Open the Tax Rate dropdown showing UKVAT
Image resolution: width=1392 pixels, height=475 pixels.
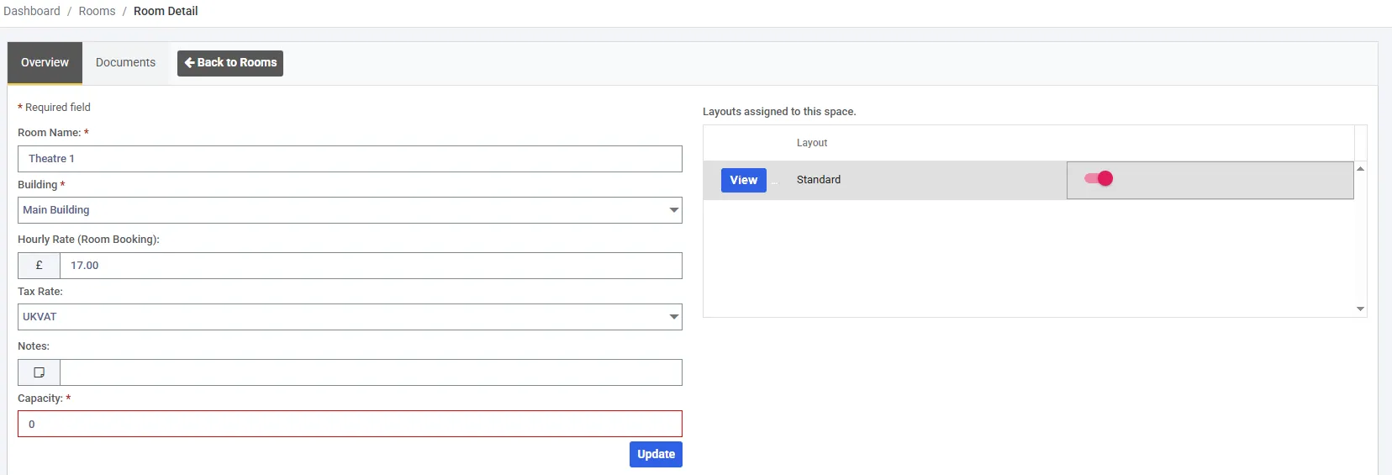(350, 317)
